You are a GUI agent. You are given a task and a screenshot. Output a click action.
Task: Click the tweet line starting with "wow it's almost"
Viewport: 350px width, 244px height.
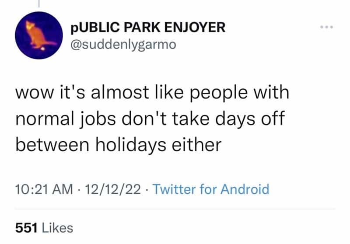[153, 94]
